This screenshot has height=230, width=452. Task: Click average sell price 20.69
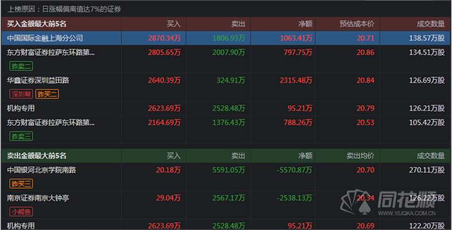[x=365, y=226]
